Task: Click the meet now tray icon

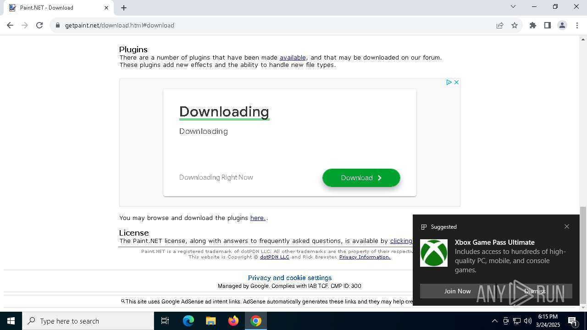Action: tap(506, 321)
